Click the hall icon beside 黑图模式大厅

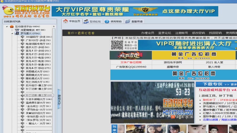[x=23, y=75]
